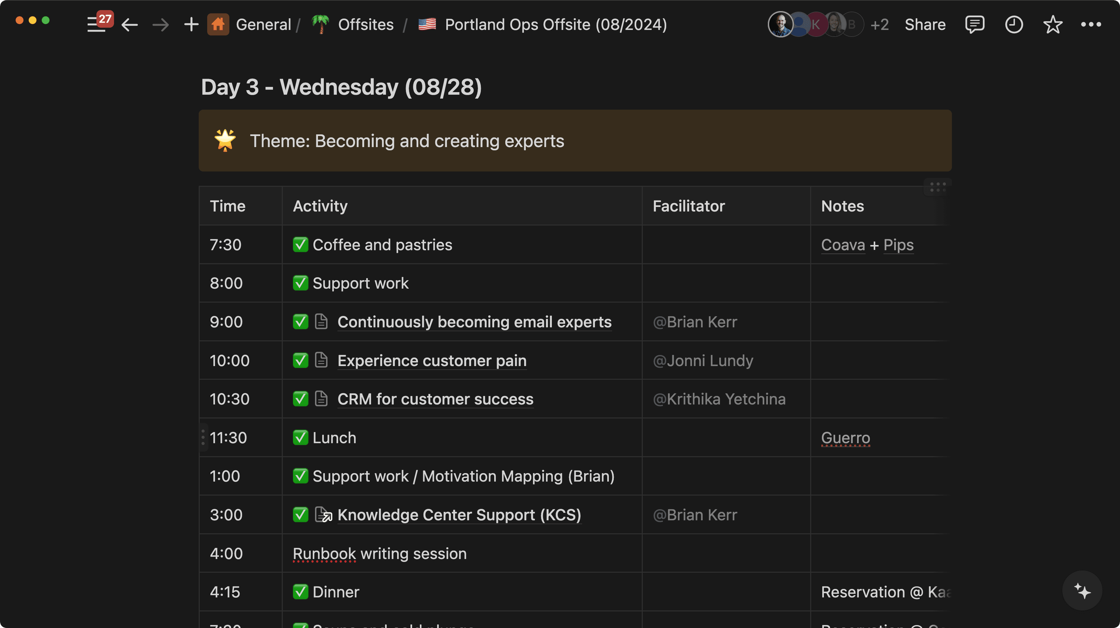1120x628 pixels.
Task: Uncheck the Coffee and pastries checkbox
Action: coord(301,244)
